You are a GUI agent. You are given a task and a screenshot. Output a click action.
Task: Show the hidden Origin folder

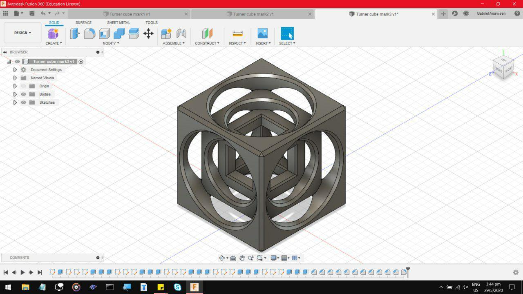coord(23,86)
